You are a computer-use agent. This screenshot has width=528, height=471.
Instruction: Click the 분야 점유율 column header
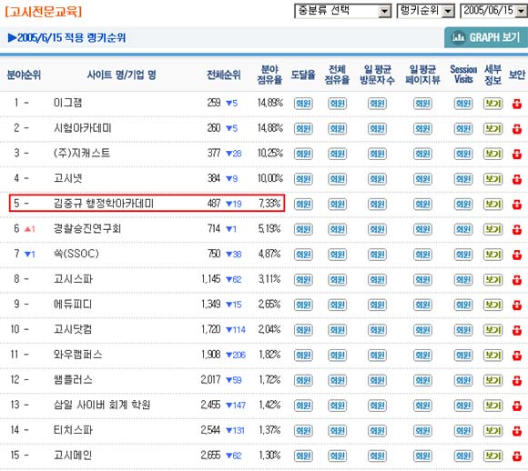tap(269, 75)
